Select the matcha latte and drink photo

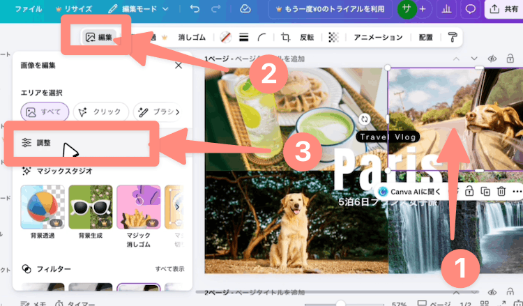pos(296,119)
